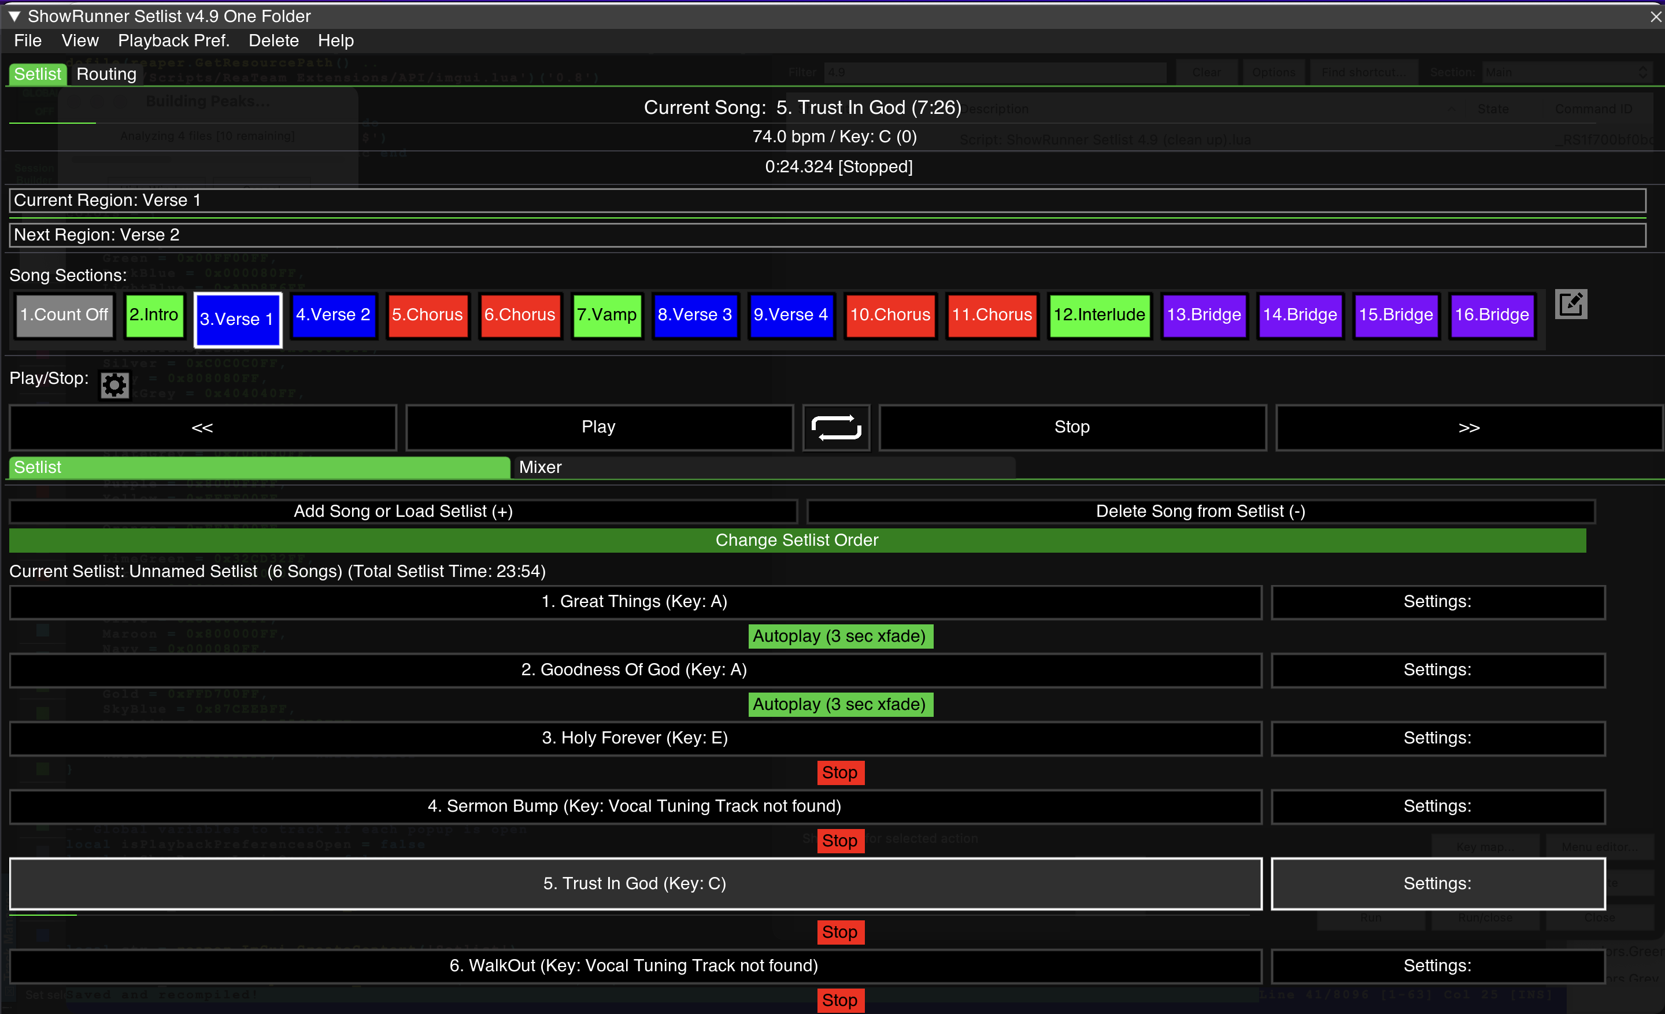
Task: Toggle Autoplay after Great Things
Action: pos(840,636)
